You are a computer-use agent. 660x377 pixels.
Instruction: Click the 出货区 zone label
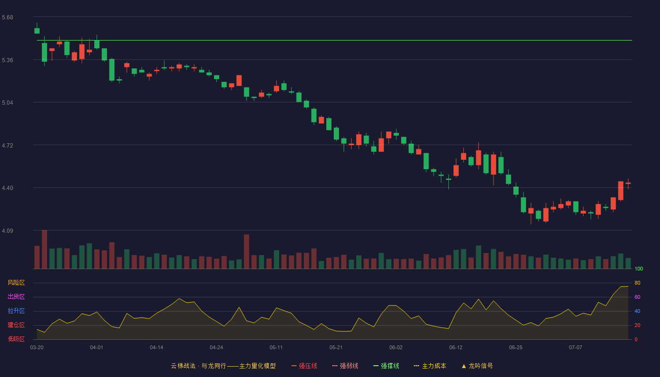16,297
